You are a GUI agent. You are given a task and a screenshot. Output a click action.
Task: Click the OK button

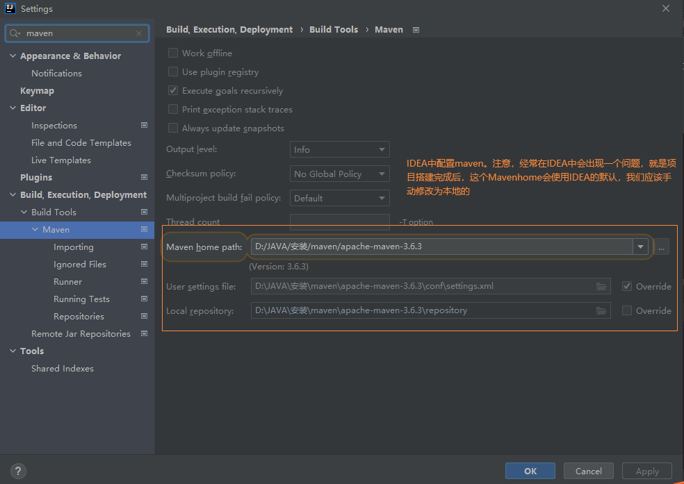[x=530, y=471]
